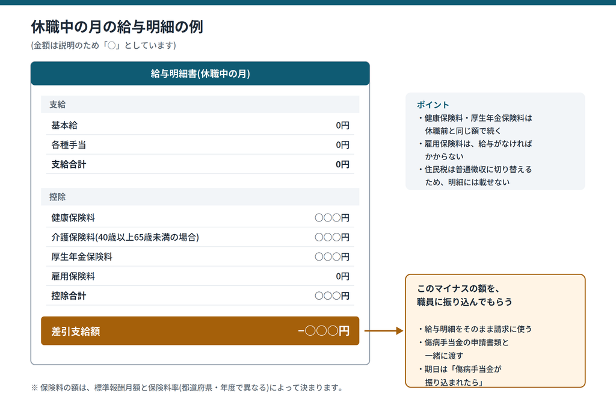Click the bullet 傷病手当金の申請書類と
Image resolution: width=616 pixels, height=411 pixels.
463,342
